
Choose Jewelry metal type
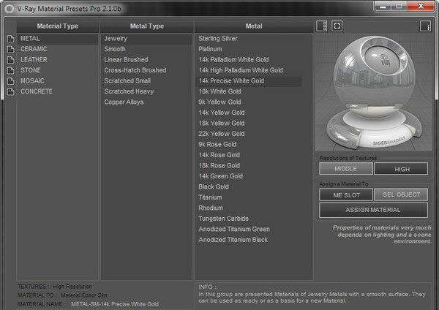click(x=147, y=39)
